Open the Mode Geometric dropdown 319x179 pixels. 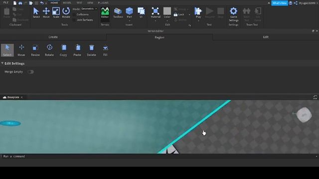(89, 9)
